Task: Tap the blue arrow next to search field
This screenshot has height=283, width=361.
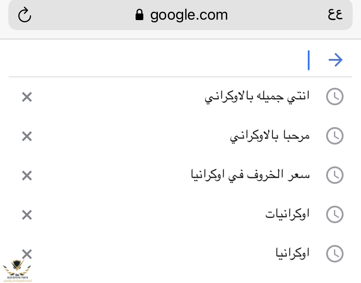Action: pos(335,60)
